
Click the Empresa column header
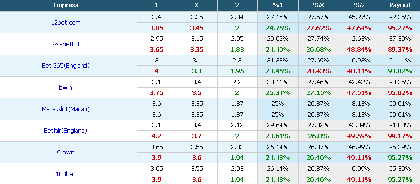[66, 5]
